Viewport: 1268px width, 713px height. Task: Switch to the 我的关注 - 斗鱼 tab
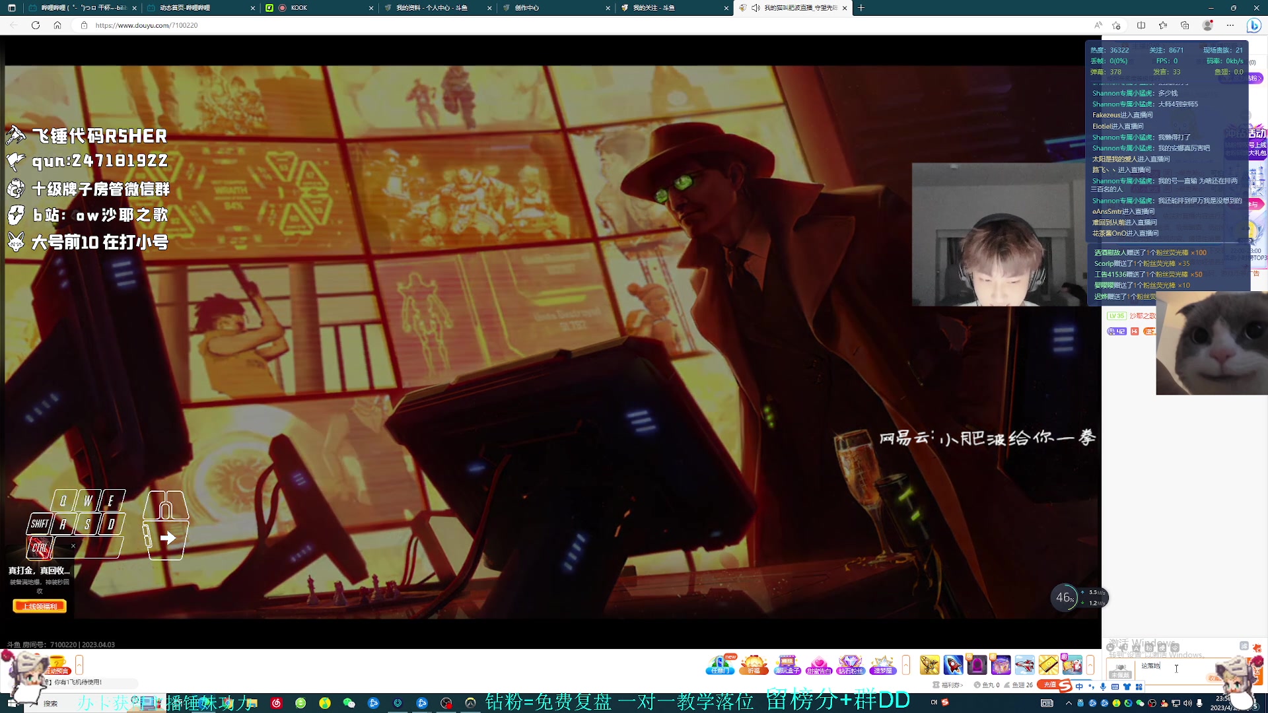click(x=674, y=8)
